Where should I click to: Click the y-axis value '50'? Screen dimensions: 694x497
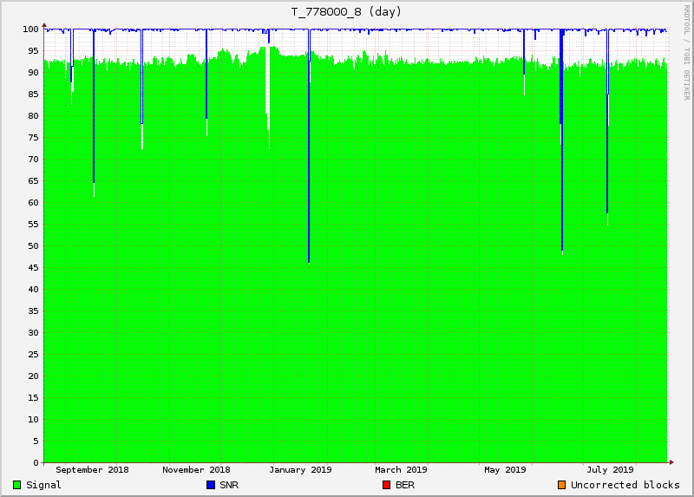[x=34, y=246]
